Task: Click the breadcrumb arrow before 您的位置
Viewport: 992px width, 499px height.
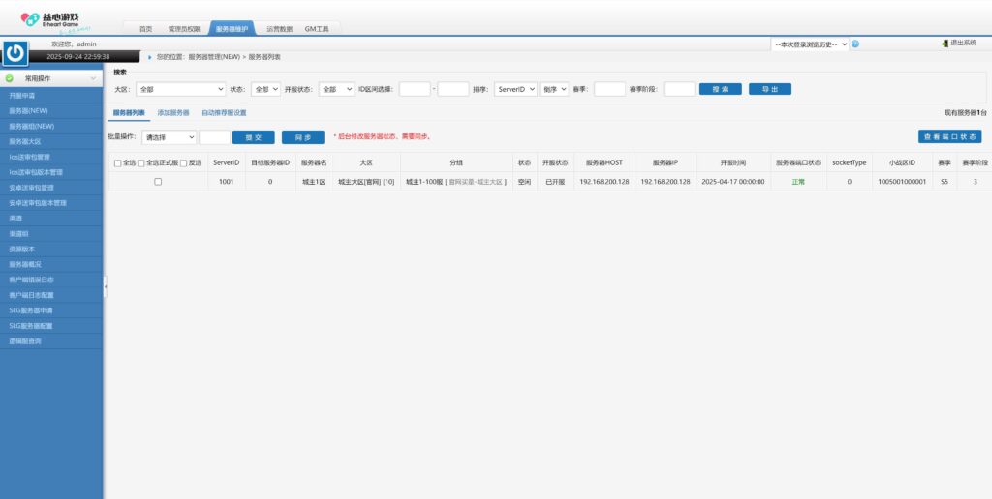Action: click(x=150, y=57)
